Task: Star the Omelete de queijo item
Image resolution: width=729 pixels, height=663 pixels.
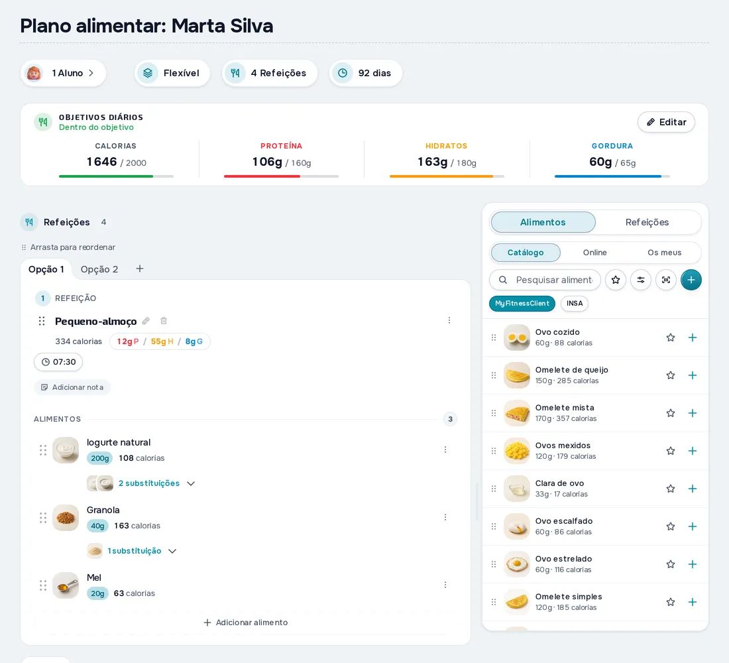Action: (x=671, y=375)
